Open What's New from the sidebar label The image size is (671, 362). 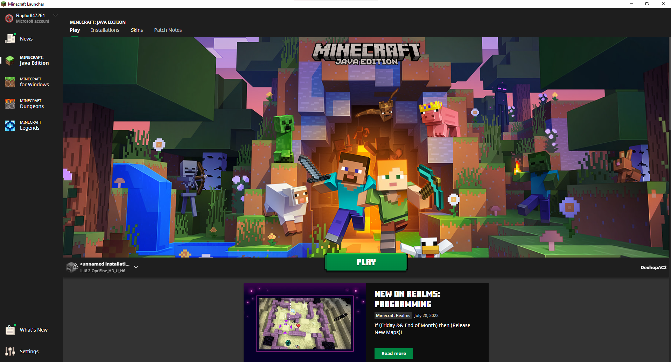(34, 330)
